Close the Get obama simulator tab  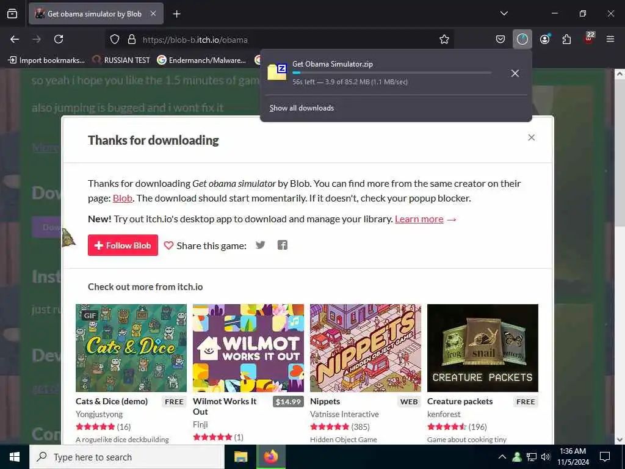(x=153, y=13)
